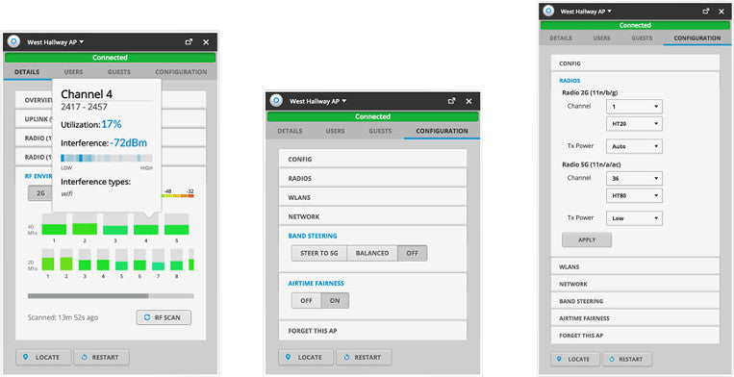
Task: Turn band steering Off
Action: [413, 253]
